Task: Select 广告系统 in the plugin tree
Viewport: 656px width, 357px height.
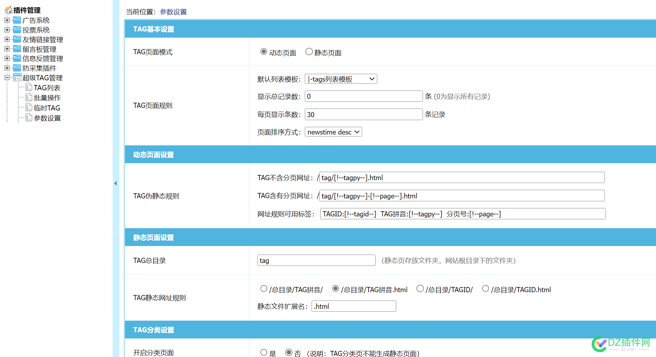Action: point(36,20)
